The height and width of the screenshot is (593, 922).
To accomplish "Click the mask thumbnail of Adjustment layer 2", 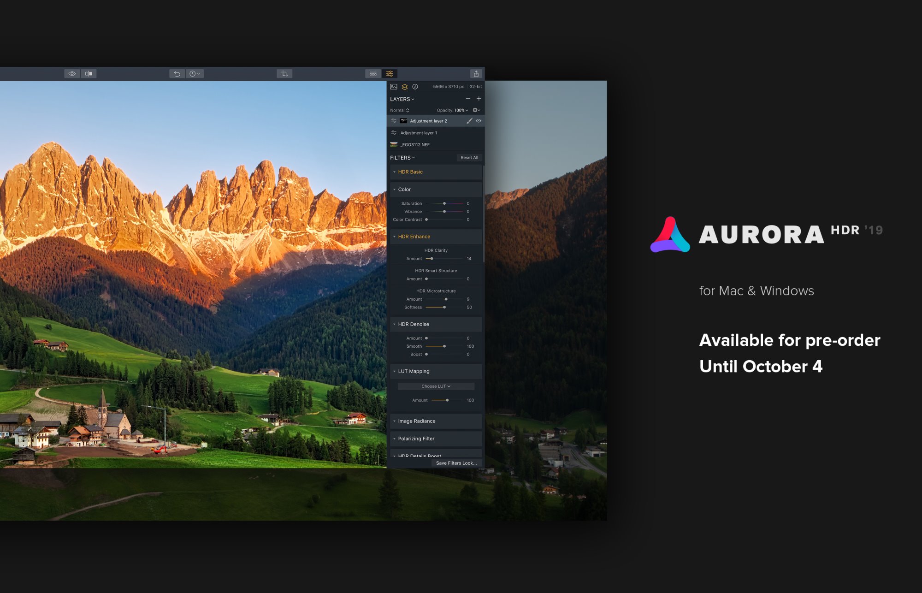I will 403,121.
